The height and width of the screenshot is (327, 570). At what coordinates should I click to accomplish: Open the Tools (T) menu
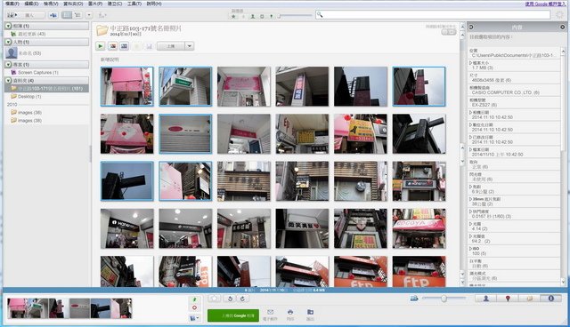pos(134,4)
